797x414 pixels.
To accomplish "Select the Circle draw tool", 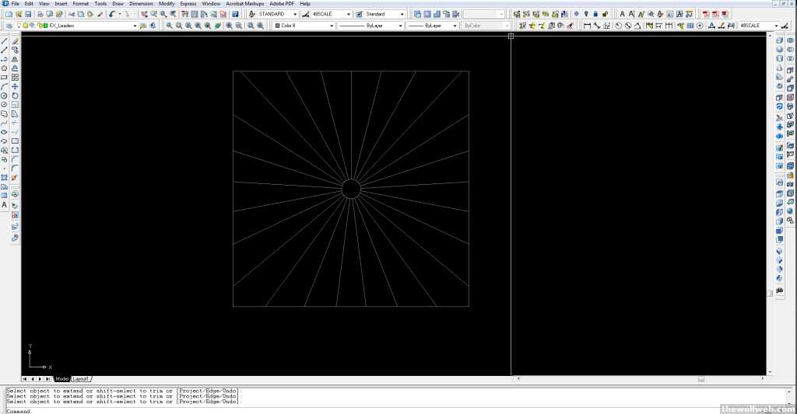I will [x=5, y=96].
